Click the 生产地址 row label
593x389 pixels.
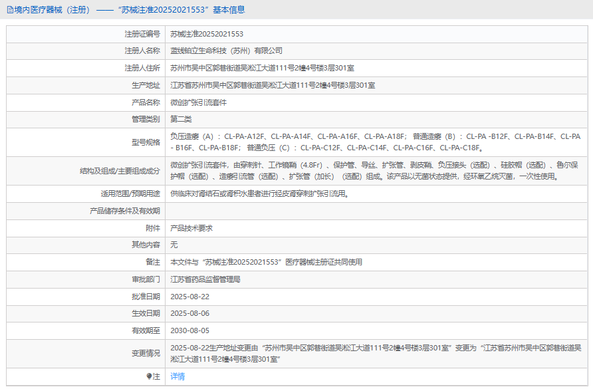pos(146,86)
